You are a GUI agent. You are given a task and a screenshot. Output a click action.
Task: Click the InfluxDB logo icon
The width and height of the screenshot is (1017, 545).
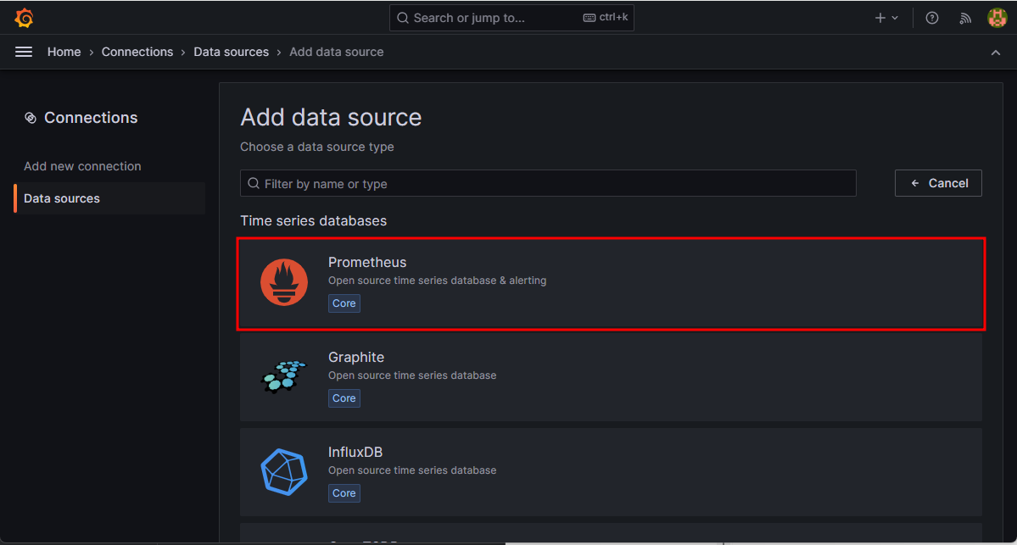click(283, 472)
